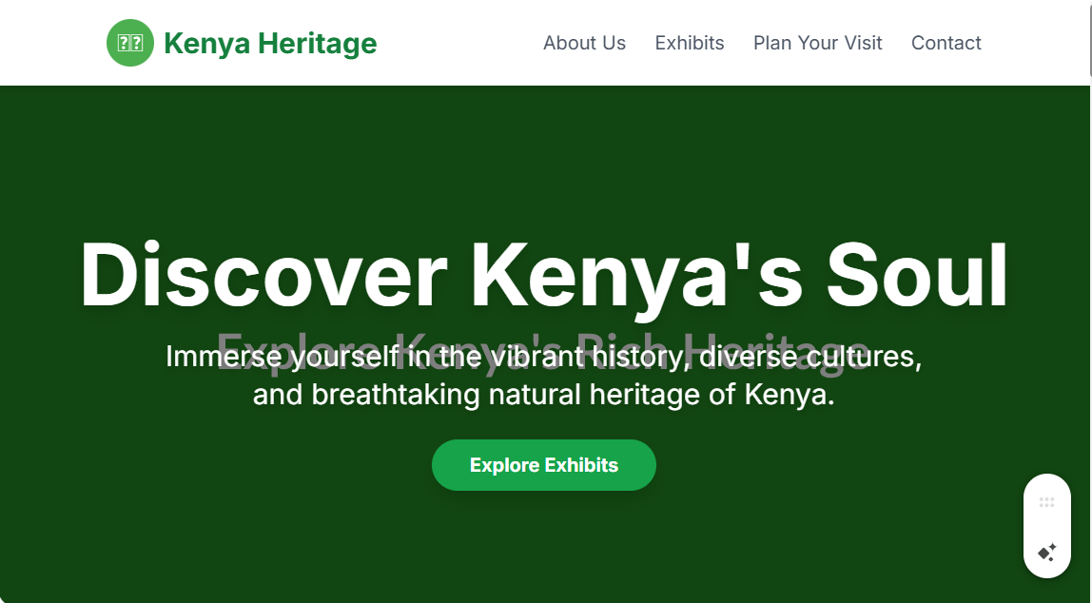The image size is (1092, 603).
Task: Click the text "and breathtaking natural heritage of Kenya."
Action: 544,395
